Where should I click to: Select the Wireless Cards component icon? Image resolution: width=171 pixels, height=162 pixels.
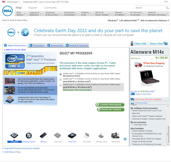101,135
